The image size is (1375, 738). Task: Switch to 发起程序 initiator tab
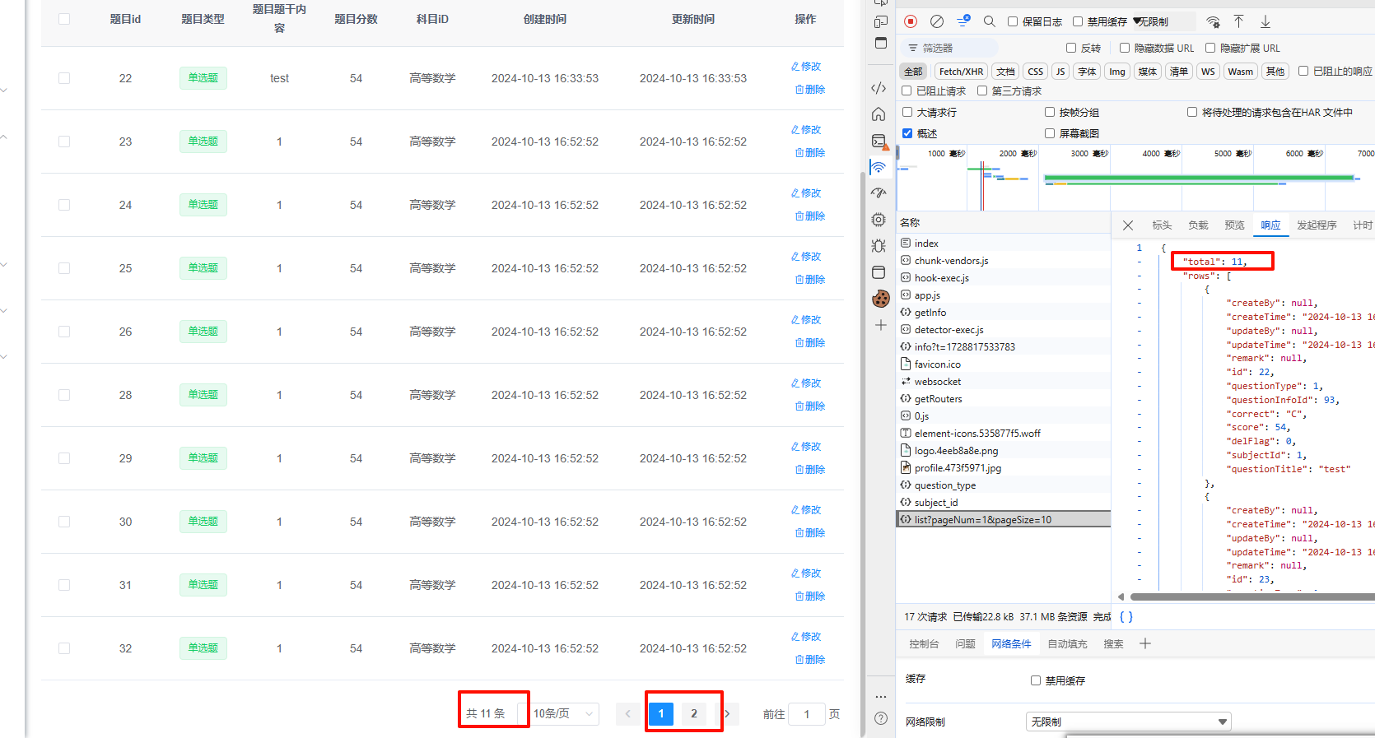[1317, 225]
